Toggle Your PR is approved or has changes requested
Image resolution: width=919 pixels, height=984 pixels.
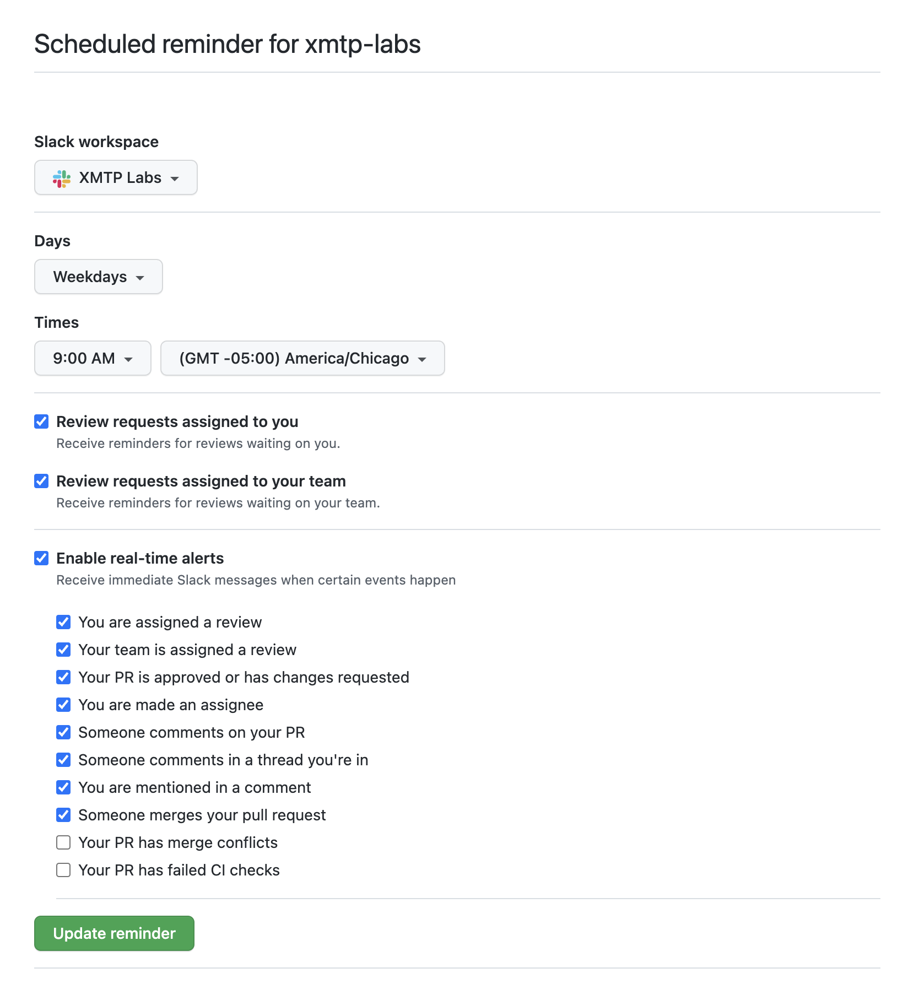pos(63,677)
